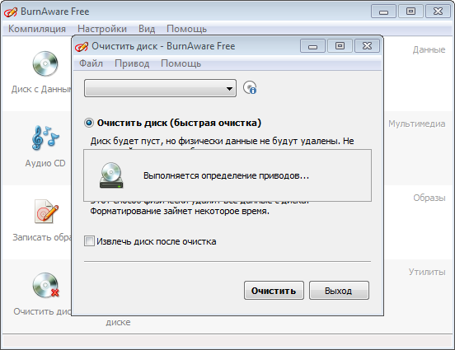Open the Компиляция menu
The image size is (455, 350).
(37, 29)
